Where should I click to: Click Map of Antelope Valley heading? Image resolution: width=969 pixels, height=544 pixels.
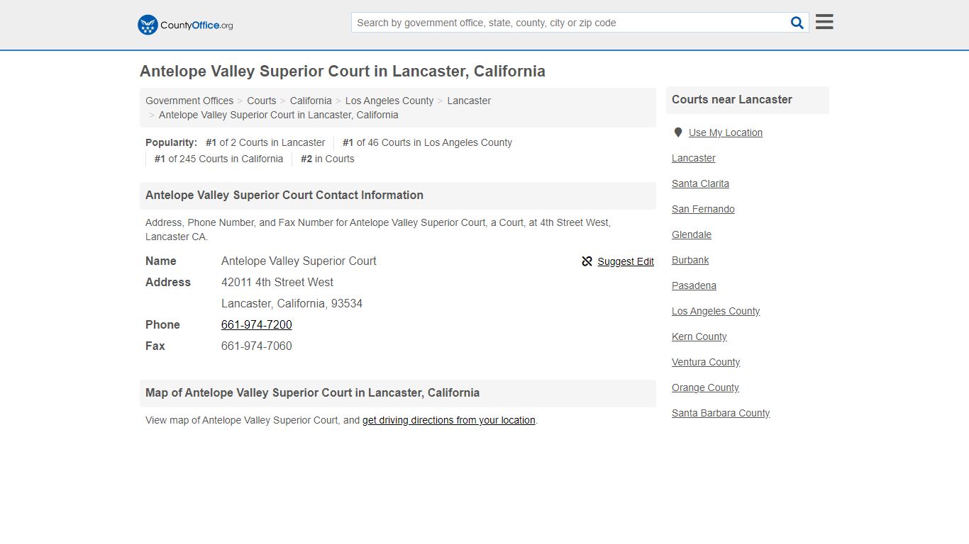click(x=313, y=393)
